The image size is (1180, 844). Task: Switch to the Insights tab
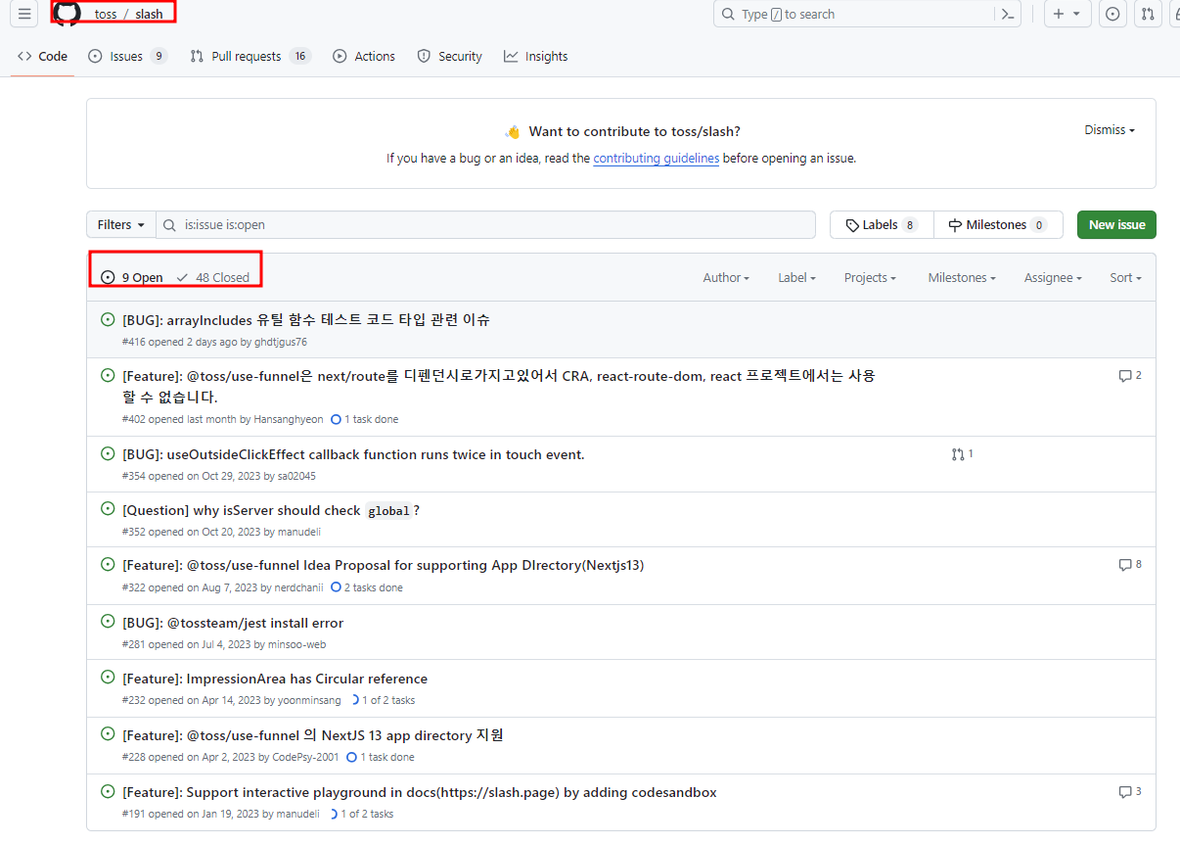[x=536, y=57]
